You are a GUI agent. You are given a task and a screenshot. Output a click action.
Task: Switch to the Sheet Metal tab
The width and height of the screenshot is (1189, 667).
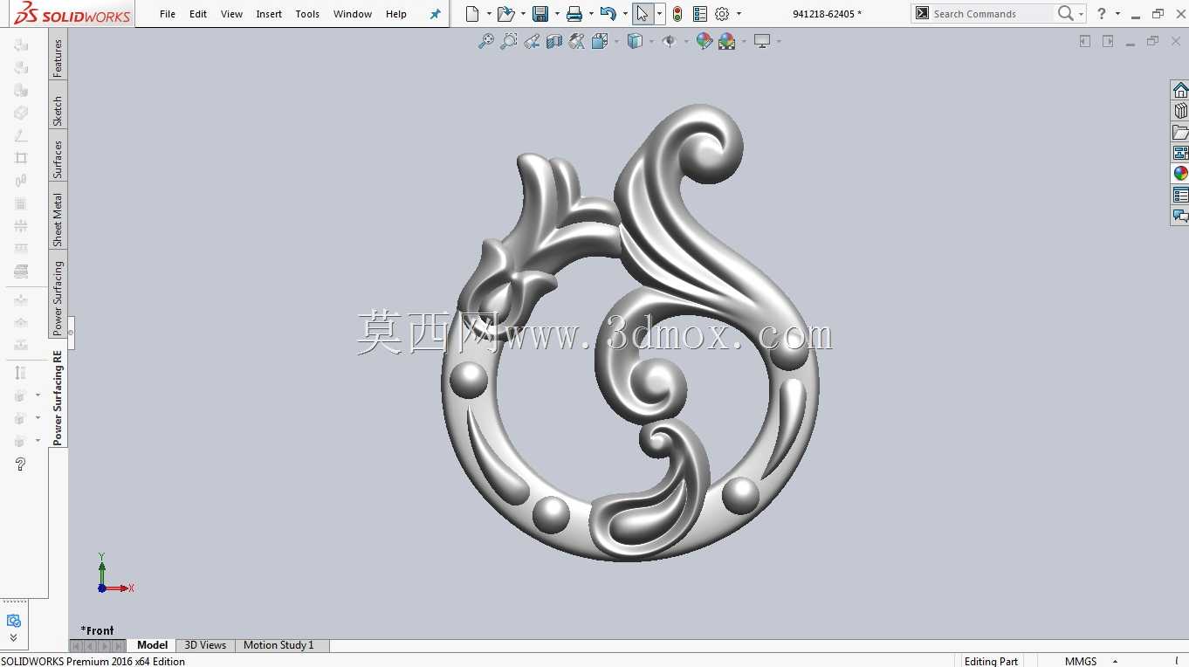pyautogui.click(x=58, y=219)
